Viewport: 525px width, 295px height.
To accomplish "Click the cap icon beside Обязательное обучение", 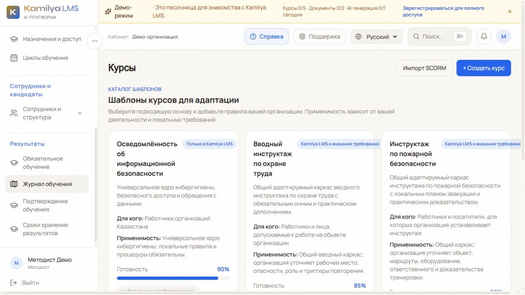I will pyautogui.click(x=14, y=163).
